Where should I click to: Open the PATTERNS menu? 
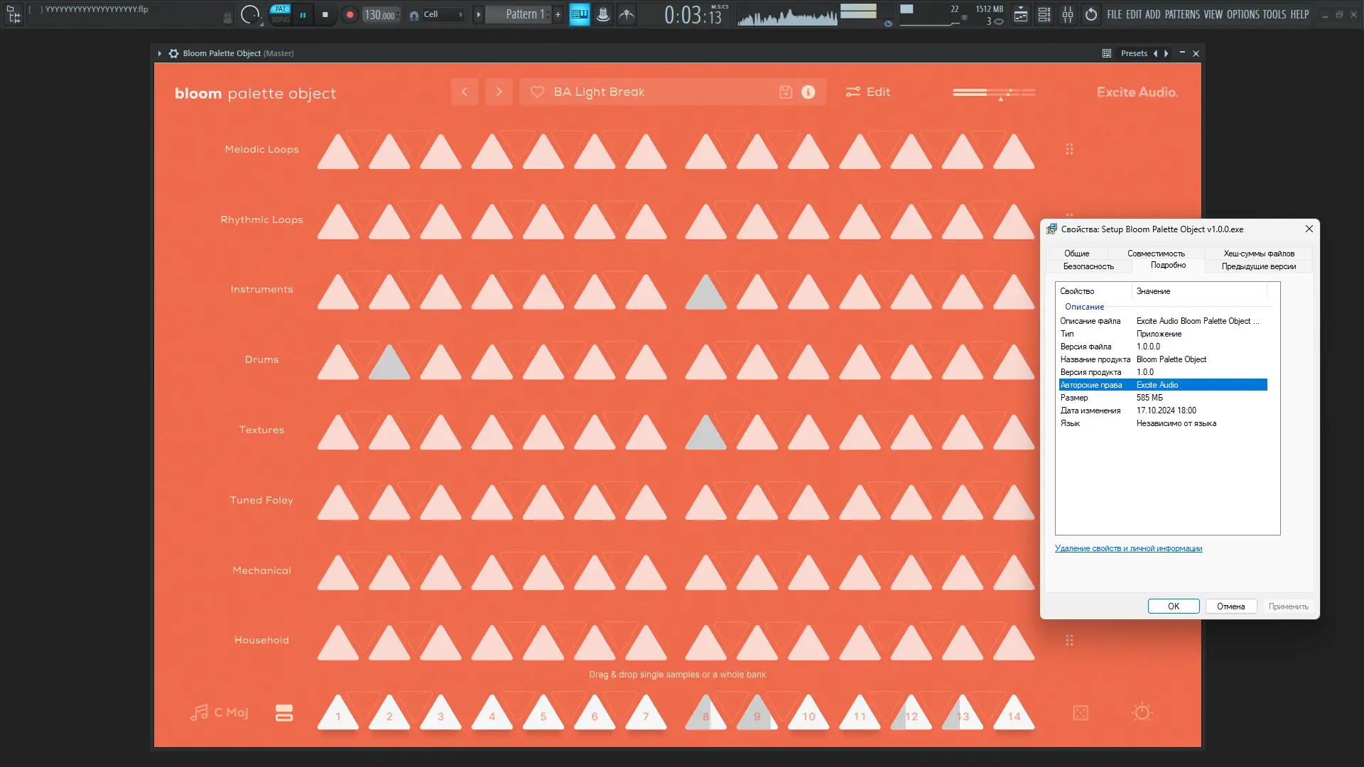1182,14
